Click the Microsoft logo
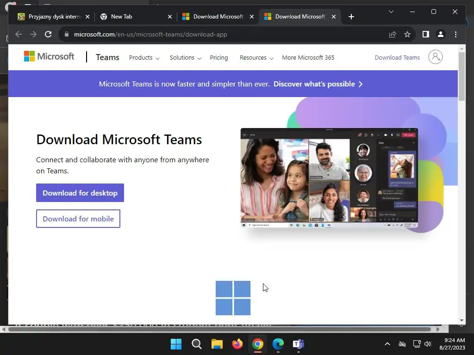 [49, 56]
